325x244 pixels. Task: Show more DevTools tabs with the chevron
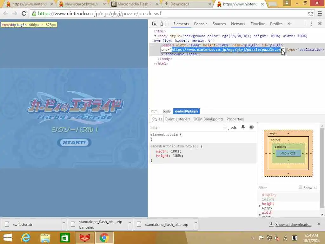[x=289, y=24]
